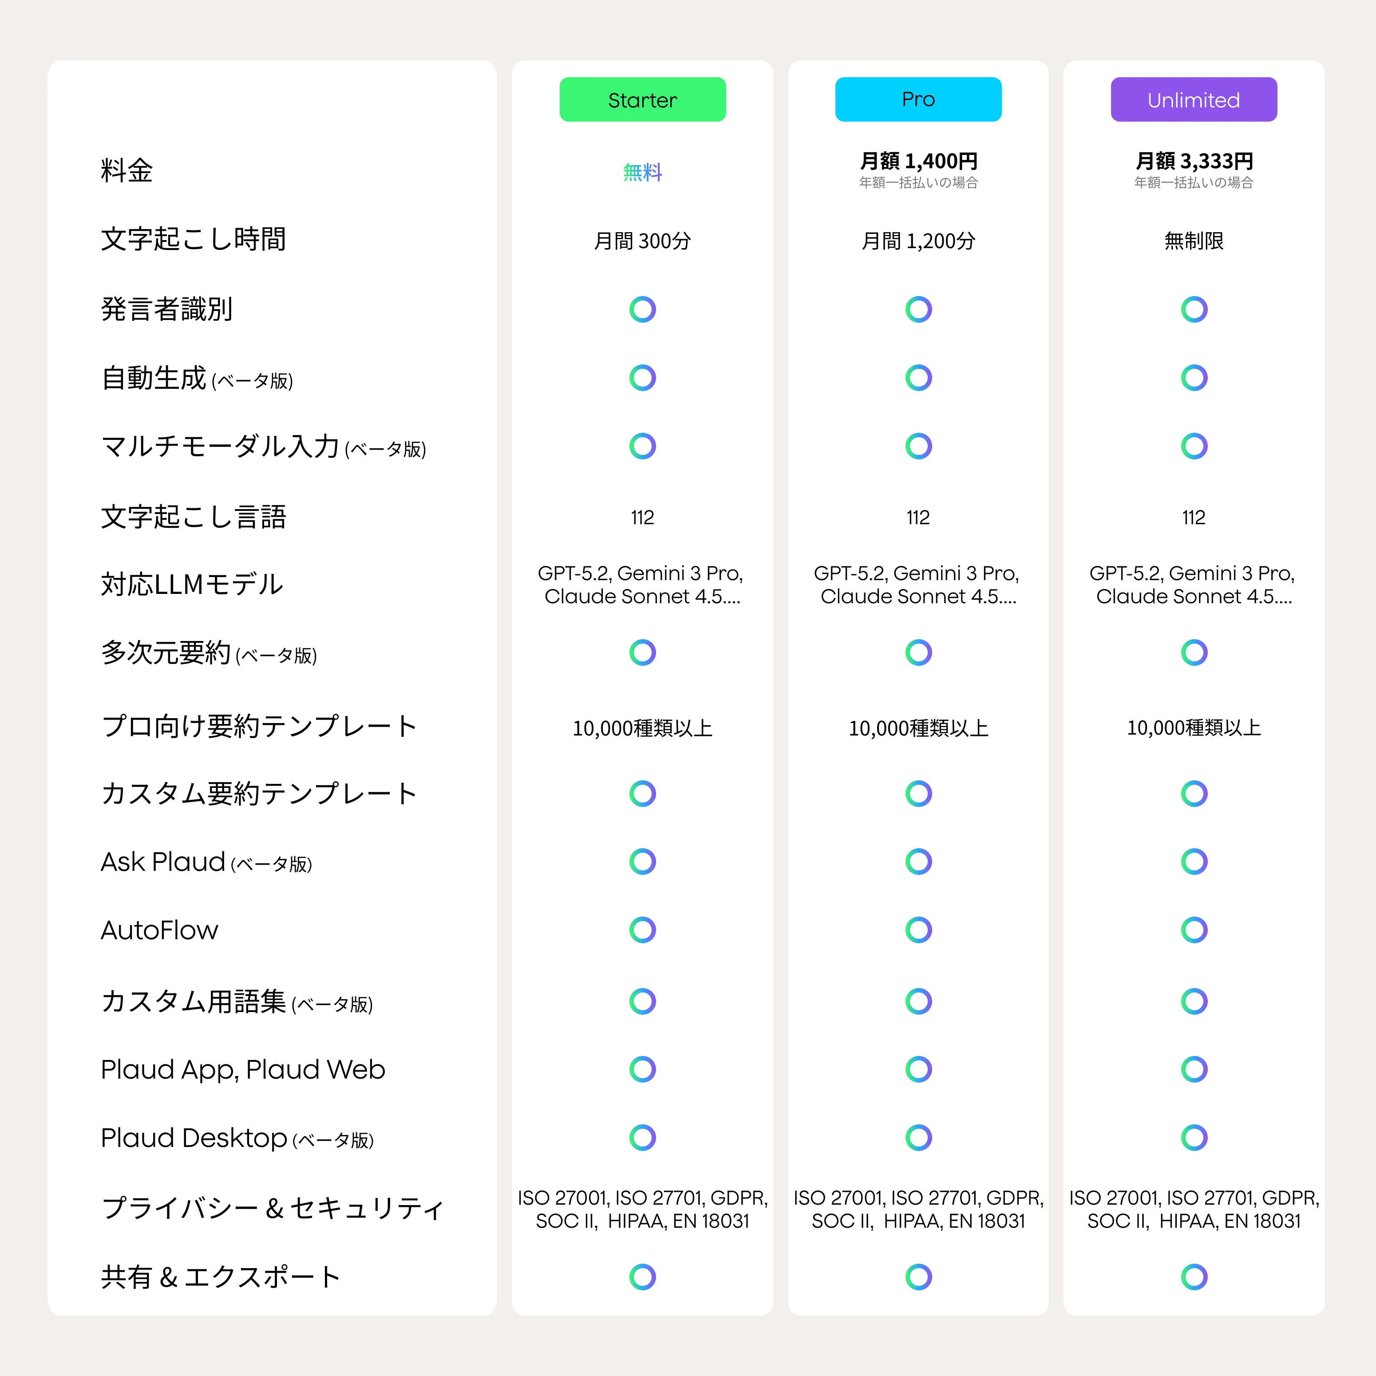Click Starter's 多次元要約 circle icon
Screen dimensions: 1376x1376
tap(642, 652)
